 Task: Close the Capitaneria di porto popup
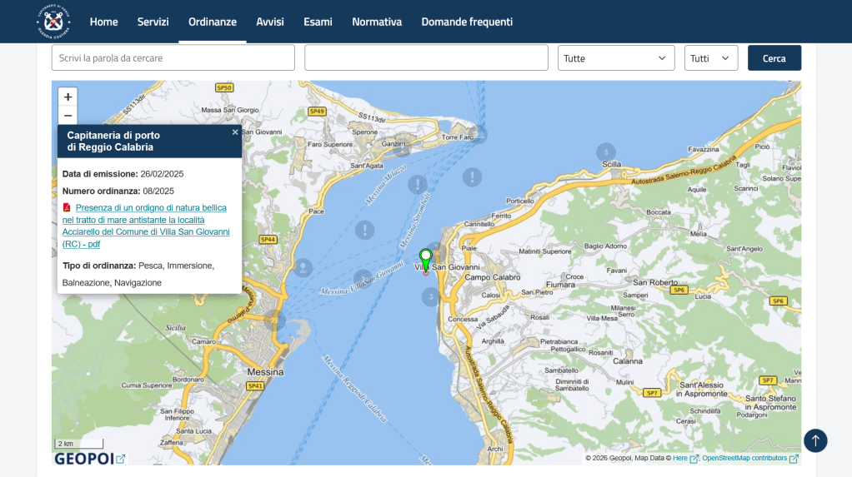tap(235, 132)
